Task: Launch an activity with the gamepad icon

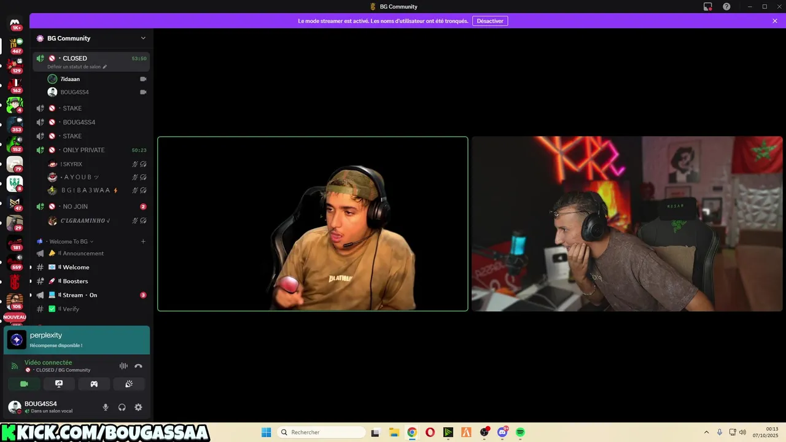Action: click(94, 384)
